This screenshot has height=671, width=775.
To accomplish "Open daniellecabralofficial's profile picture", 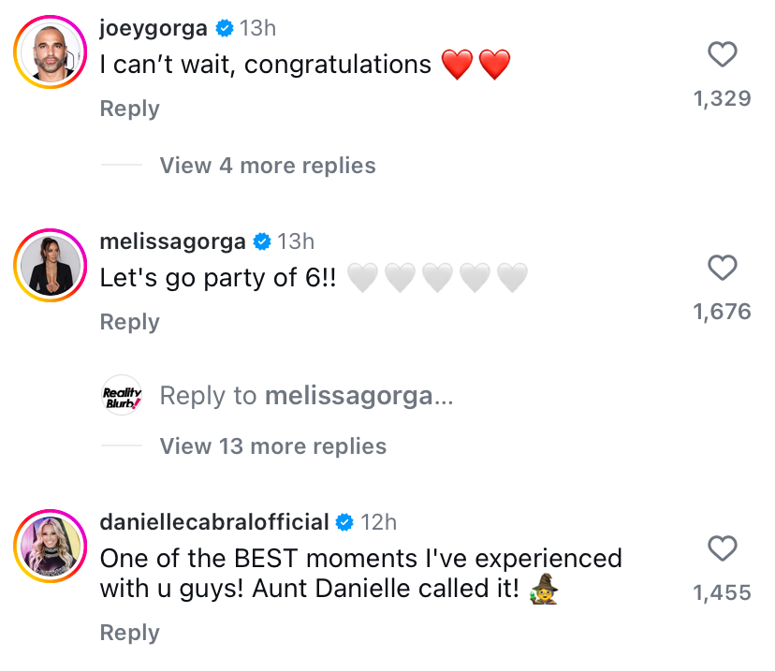I will [49, 548].
